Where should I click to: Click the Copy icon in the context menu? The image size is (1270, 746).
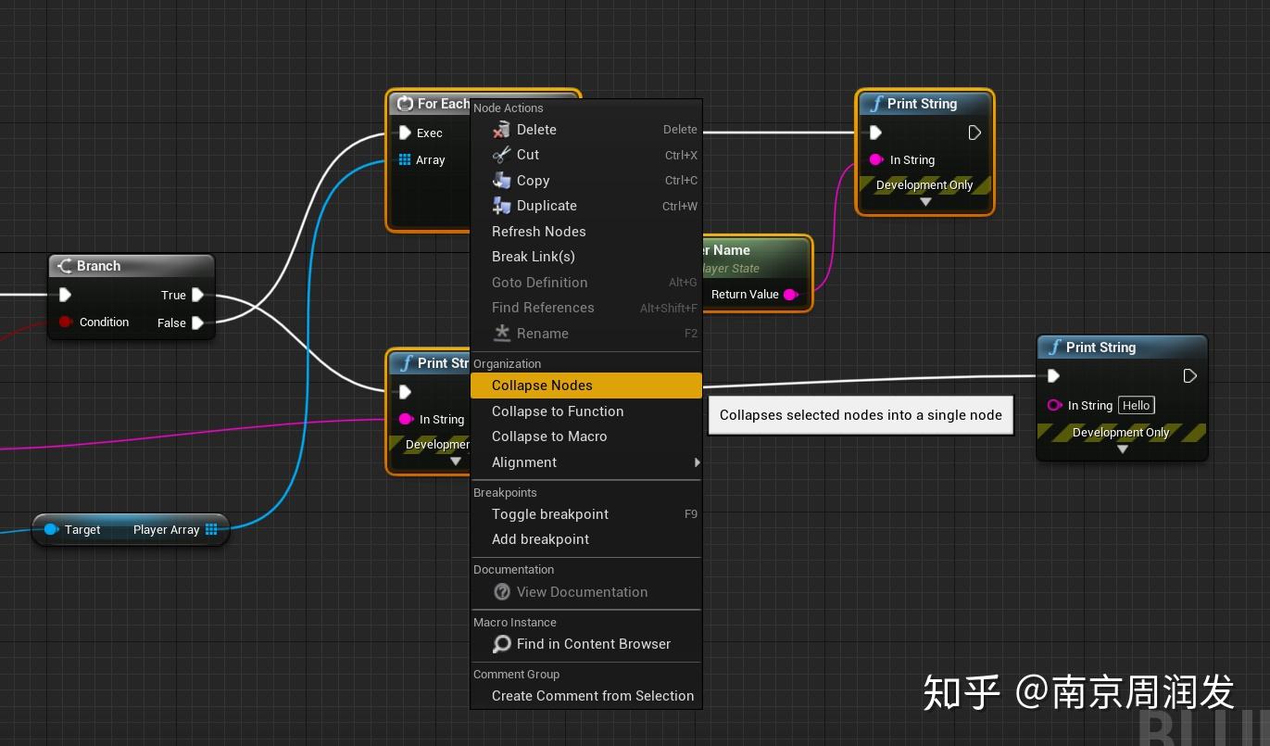[500, 181]
